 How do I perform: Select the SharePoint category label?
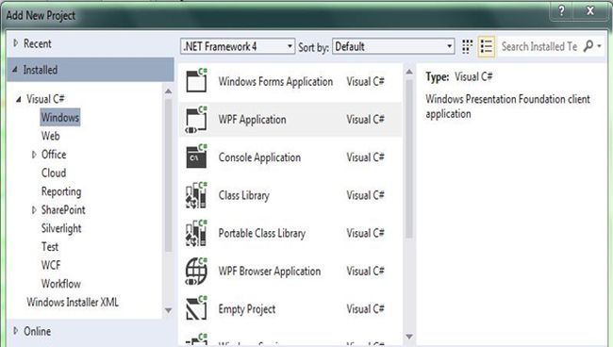coord(63,210)
